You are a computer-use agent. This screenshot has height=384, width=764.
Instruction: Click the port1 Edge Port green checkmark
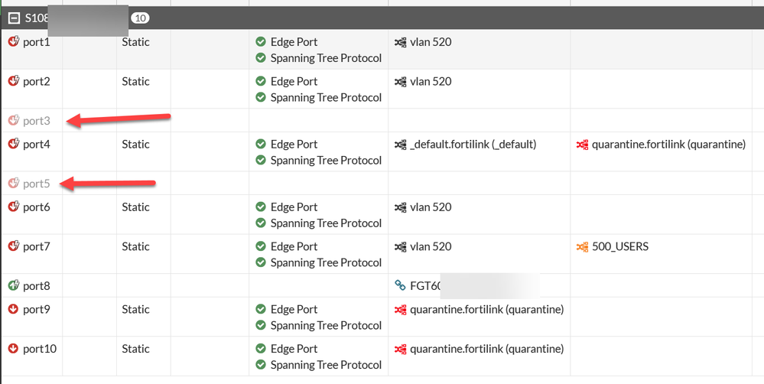click(261, 42)
